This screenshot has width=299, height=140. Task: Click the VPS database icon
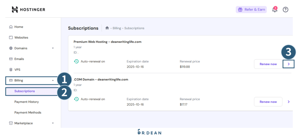click(11, 70)
